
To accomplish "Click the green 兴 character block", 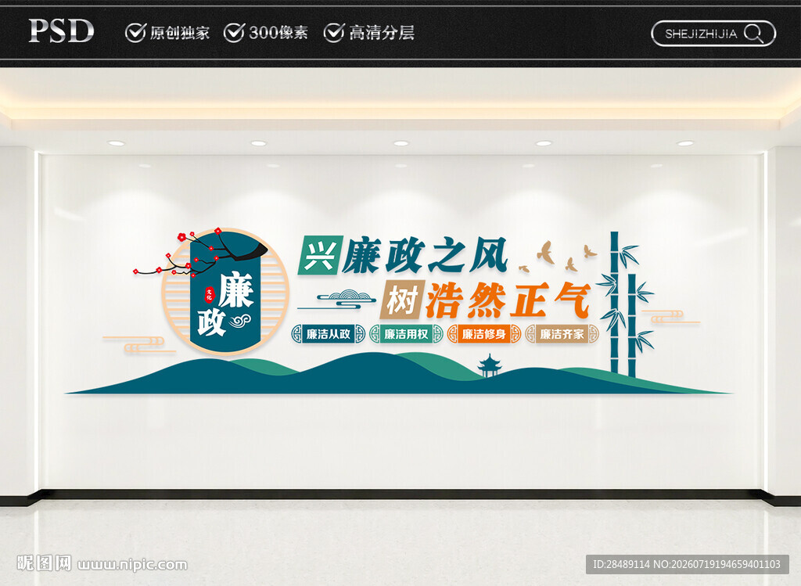I will tap(320, 255).
